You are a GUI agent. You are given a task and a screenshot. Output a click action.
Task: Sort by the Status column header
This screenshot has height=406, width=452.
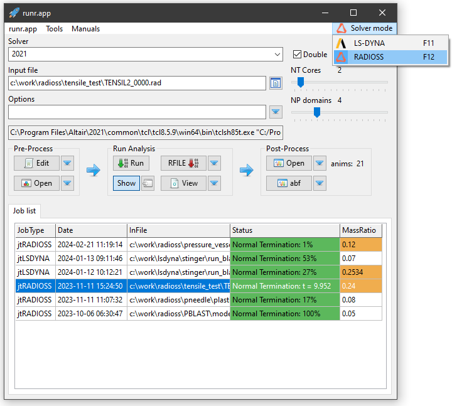point(285,230)
